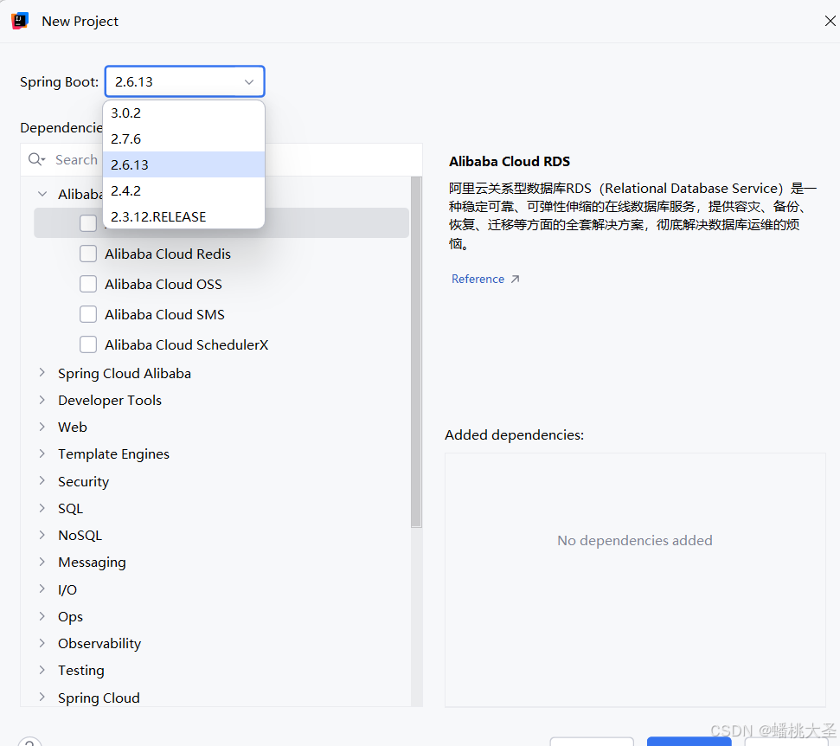This screenshot has width=840, height=746.
Task: Expand Spring Cloud Alibaba category
Action: point(42,373)
